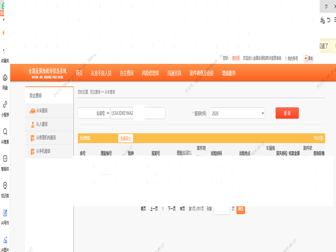Image resolution: width=336 pixels, height=252 pixels.
Task: Click the 出险时间 column header
Action: [216, 153]
